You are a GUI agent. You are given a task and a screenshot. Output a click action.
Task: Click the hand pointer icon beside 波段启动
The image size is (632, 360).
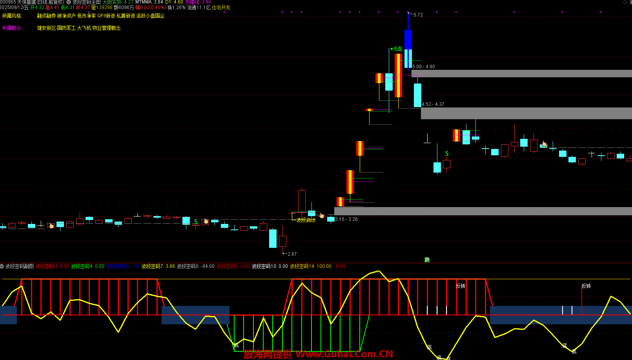pyautogui.click(x=322, y=215)
